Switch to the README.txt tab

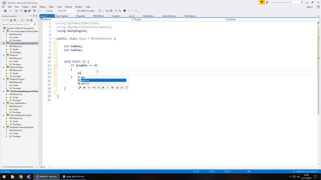click(x=98, y=16)
